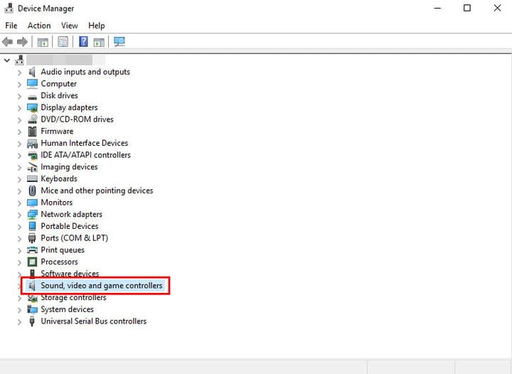Viewport: 512px width, 374px height.
Task: Expand the Network adapters category
Action: 19,215
